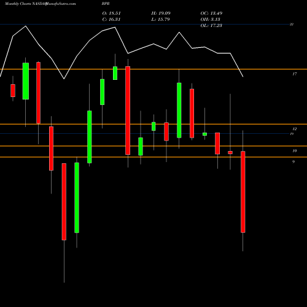Click the MunafaSutra.com watermark link
The height and width of the screenshot is (307, 307).
tap(60, 4)
